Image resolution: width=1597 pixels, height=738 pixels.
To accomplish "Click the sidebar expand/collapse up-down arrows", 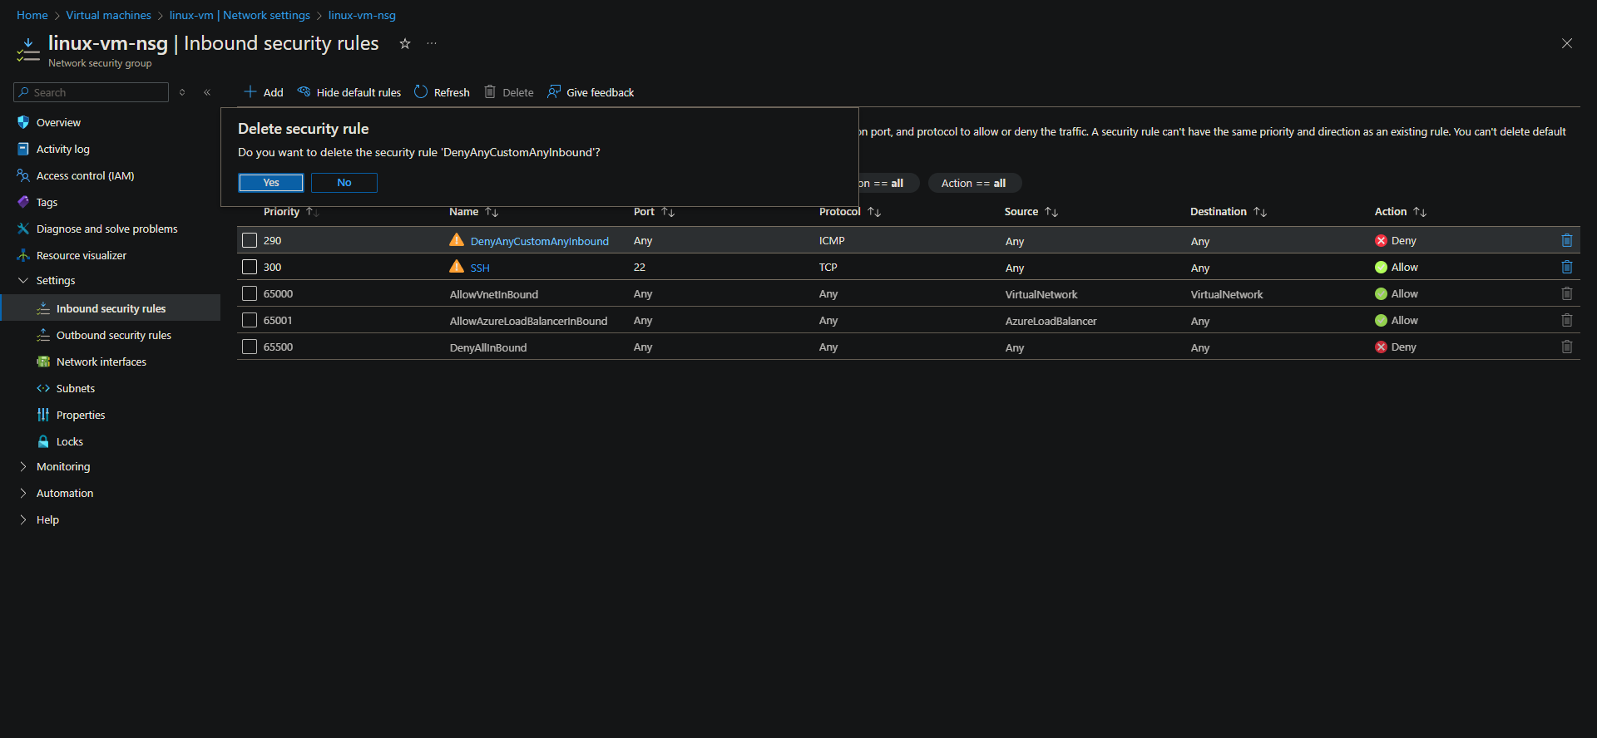I will (182, 92).
